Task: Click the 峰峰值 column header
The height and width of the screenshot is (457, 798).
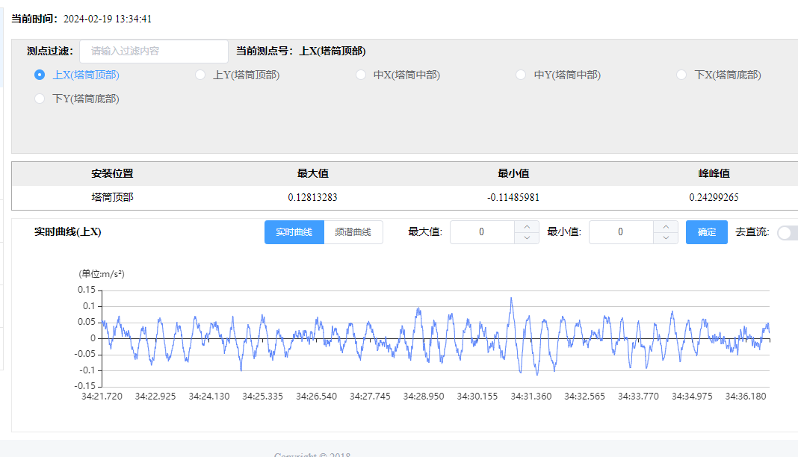Action: click(x=714, y=173)
